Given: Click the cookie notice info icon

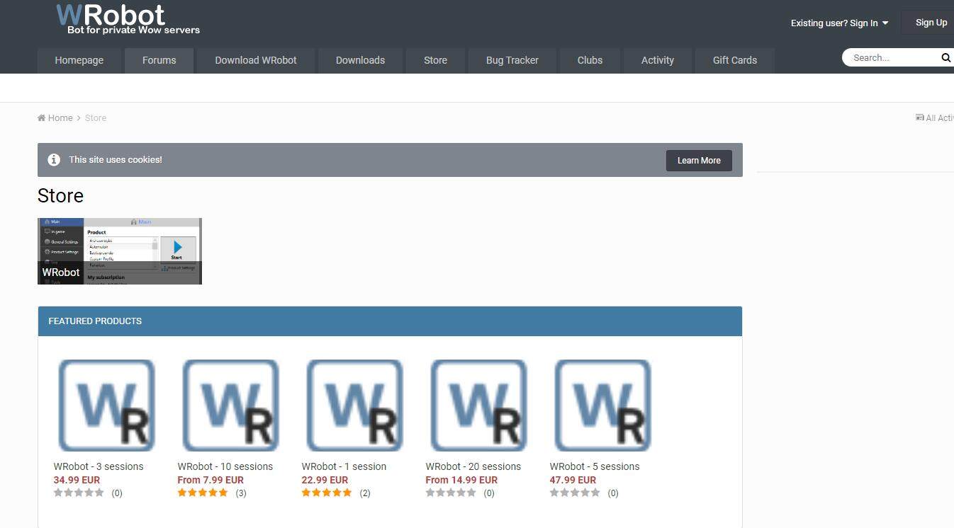Looking at the screenshot, I should [54, 160].
